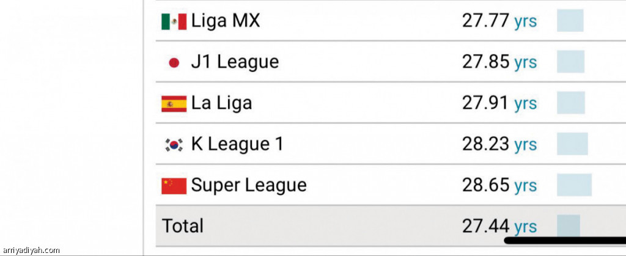Click the Total row label
The image size is (626, 256).
182,225
